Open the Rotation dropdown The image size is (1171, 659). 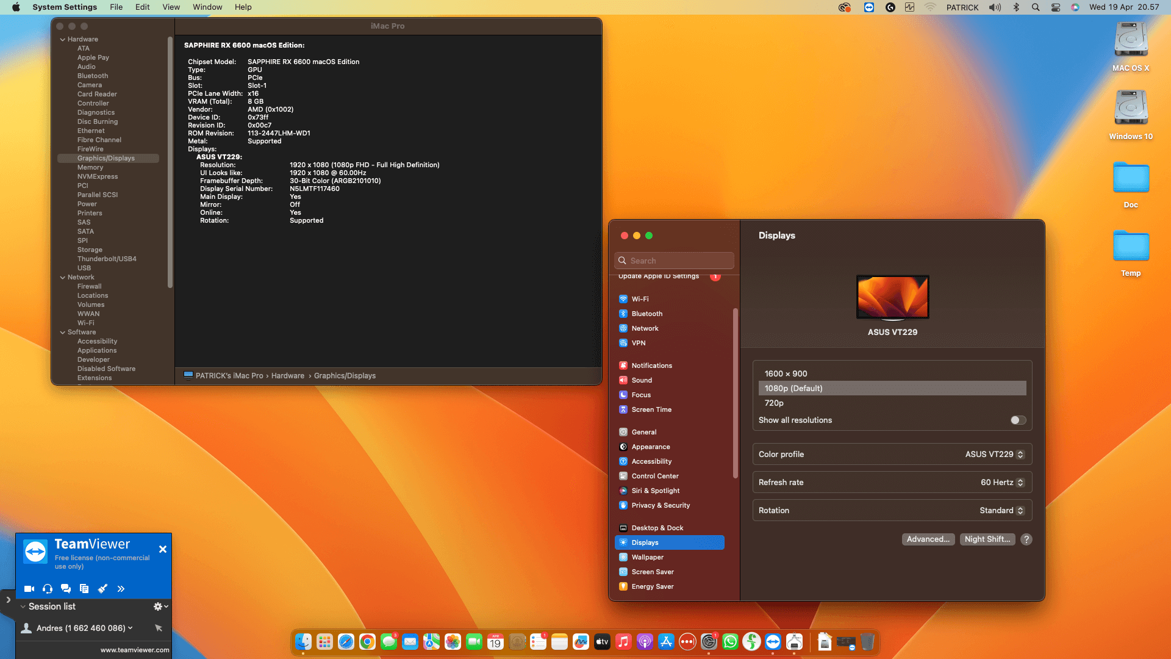[x=1002, y=511]
